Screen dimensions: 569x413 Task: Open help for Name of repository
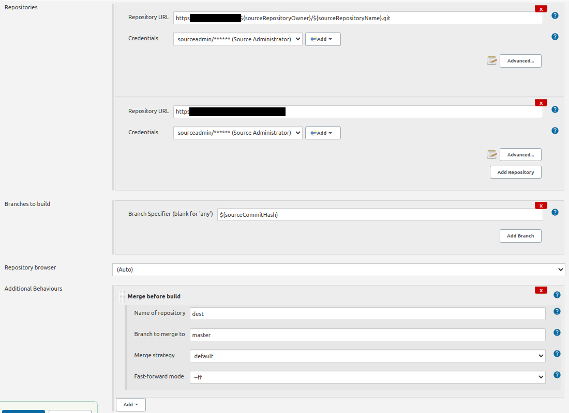(x=557, y=311)
